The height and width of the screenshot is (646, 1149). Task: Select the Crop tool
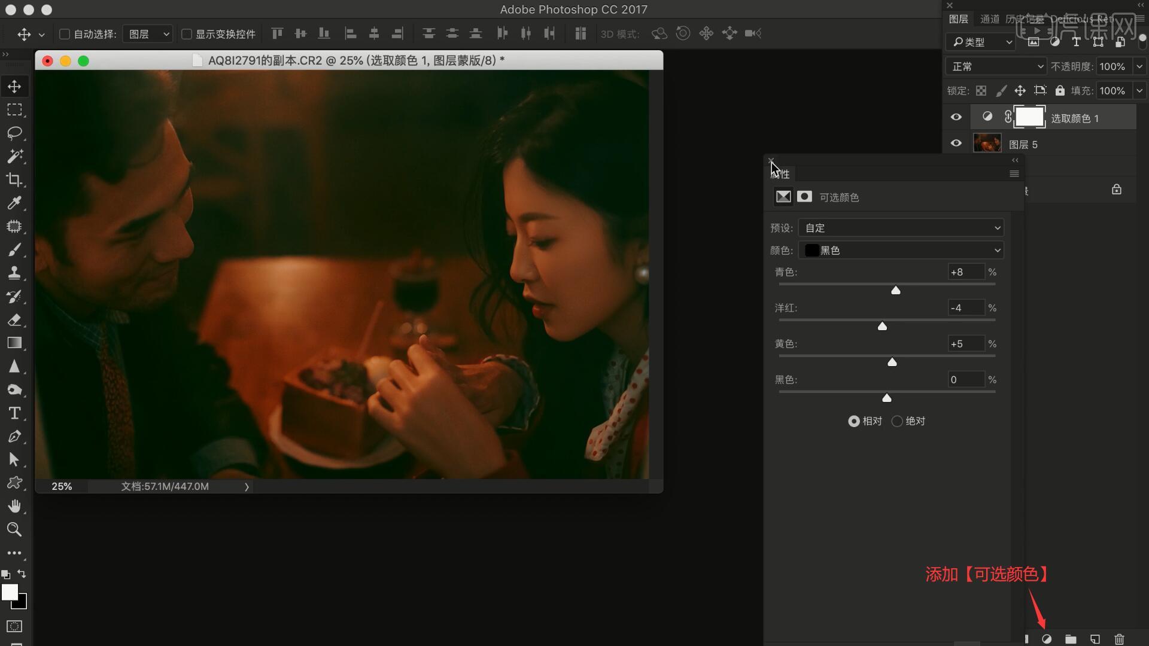14,179
